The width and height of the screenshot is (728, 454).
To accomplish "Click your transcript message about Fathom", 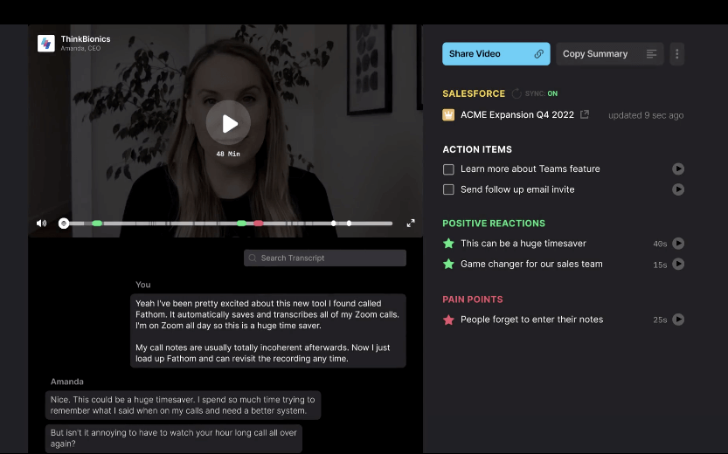I will pyautogui.click(x=268, y=331).
